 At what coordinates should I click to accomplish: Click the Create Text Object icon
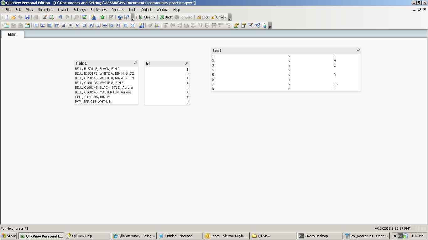pyautogui.click(x=91, y=26)
